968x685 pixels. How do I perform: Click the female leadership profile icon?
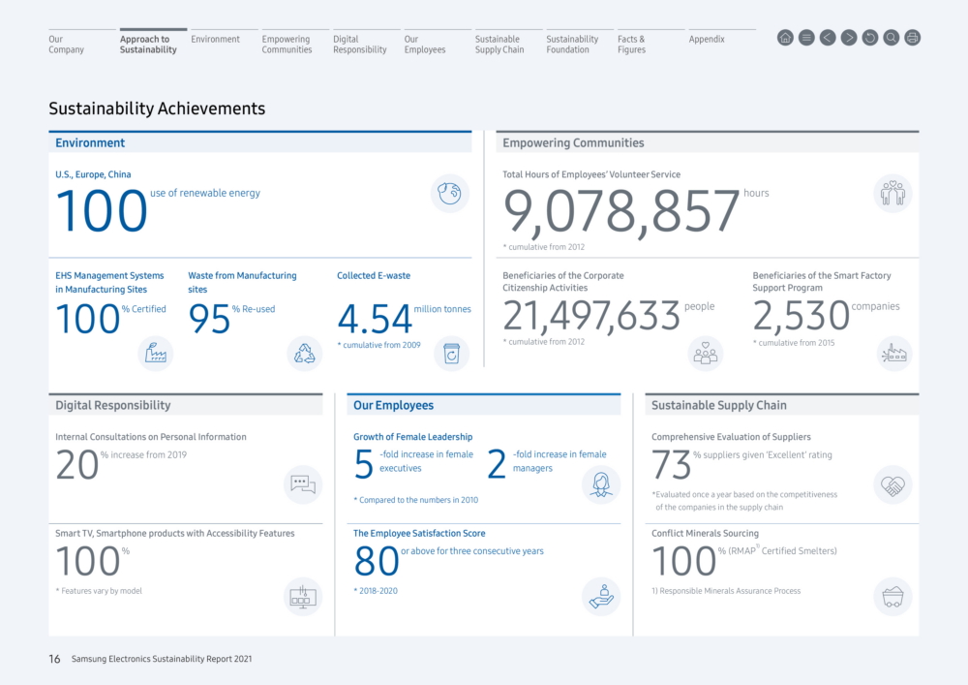(601, 484)
